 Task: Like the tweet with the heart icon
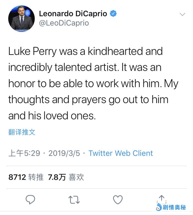(118, 200)
